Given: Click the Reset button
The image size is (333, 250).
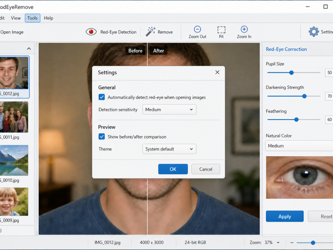Looking at the screenshot, I should coord(321,216).
